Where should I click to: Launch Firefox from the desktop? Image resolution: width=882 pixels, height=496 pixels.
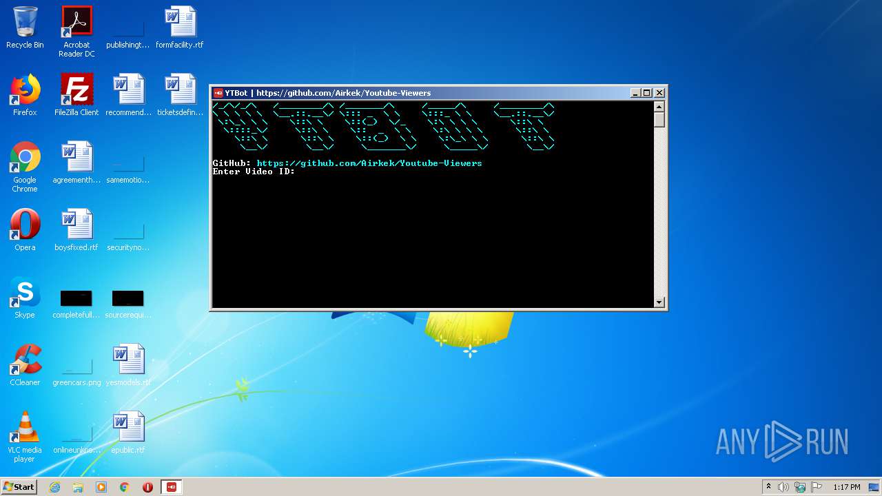[25, 95]
